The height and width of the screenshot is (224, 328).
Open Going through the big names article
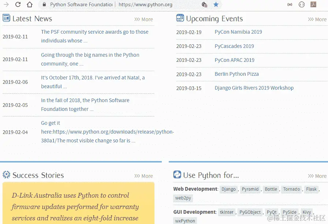tap(90, 59)
